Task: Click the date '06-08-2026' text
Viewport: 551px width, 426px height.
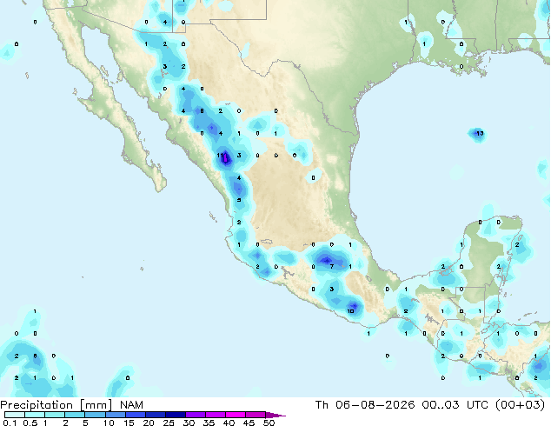Action: pos(375,405)
